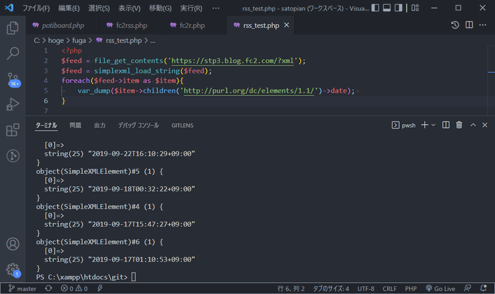Viewport: 495px width, 294px height.
Task: Kill terminal with trash icon
Action: pos(459,125)
